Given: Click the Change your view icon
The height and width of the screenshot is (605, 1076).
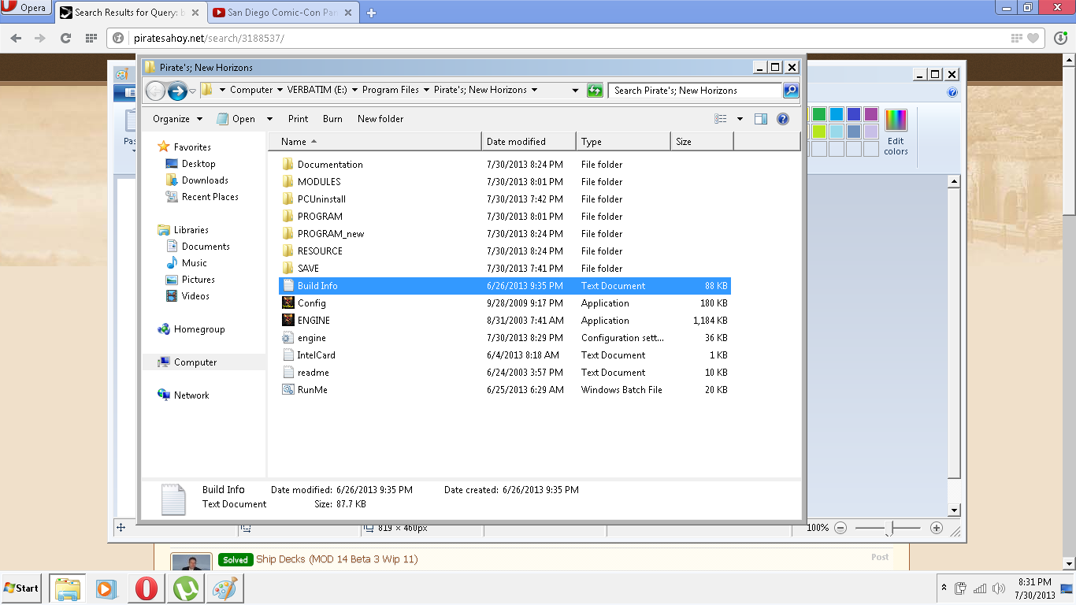Looking at the screenshot, I should pyautogui.click(x=721, y=119).
